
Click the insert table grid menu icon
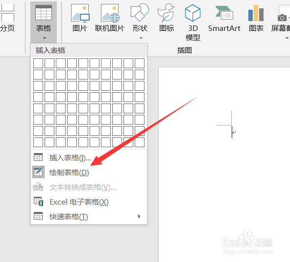[x=38, y=157]
